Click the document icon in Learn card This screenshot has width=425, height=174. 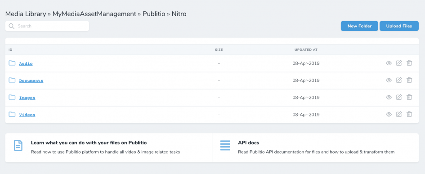(x=18, y=146)
